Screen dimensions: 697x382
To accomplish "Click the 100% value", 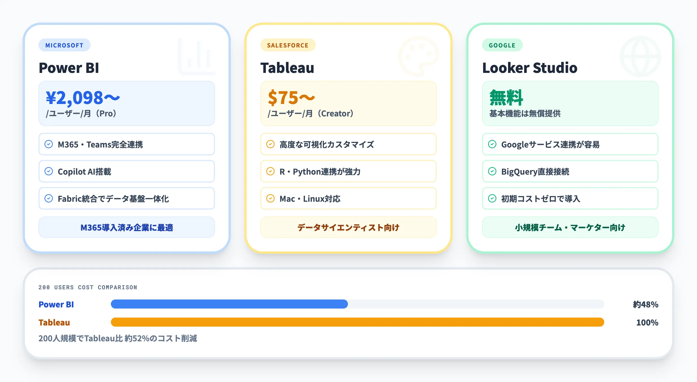I will click(x=647, y=322).
